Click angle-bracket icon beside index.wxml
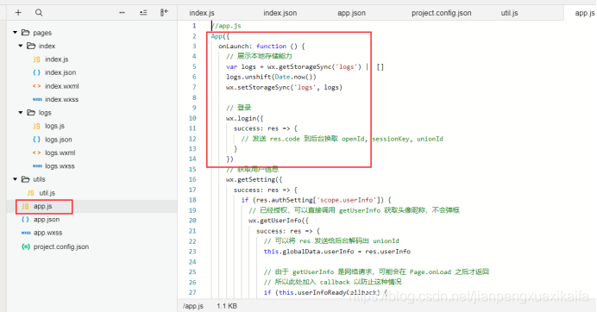Screen dimensions: 597x312 tap(36, 86)
